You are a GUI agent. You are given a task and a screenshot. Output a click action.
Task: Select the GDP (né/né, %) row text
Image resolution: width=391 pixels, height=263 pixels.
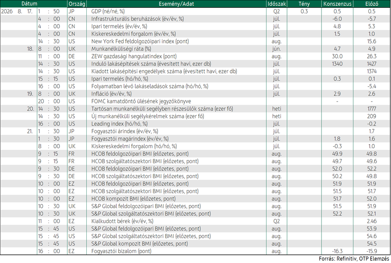[x=108, y=11]
